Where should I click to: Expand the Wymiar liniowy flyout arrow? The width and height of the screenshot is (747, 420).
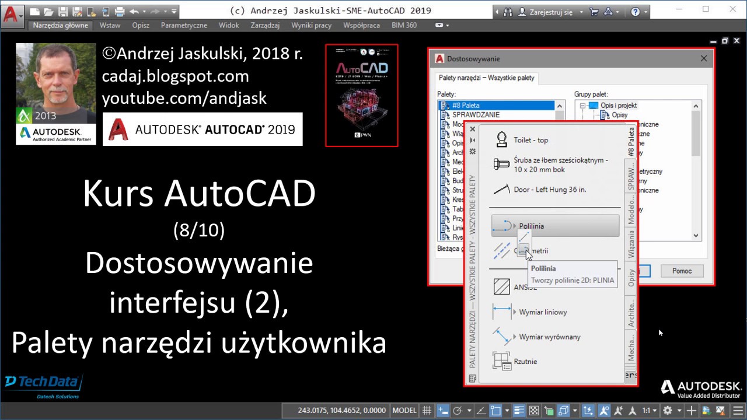tap(515, 312)
